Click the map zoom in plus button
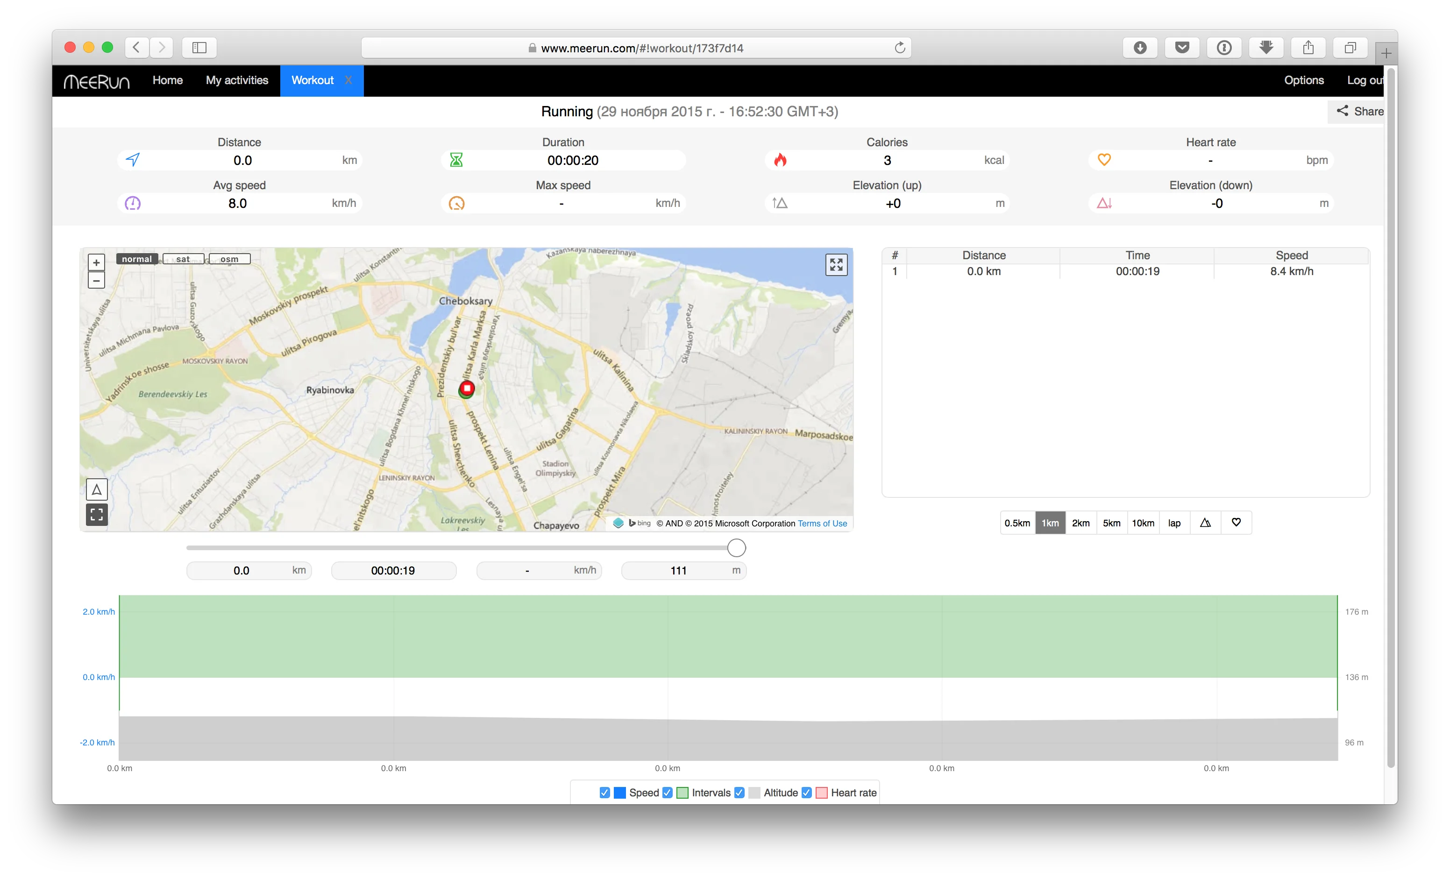Screen dimensions: 1450x879 tap(97, 262)
